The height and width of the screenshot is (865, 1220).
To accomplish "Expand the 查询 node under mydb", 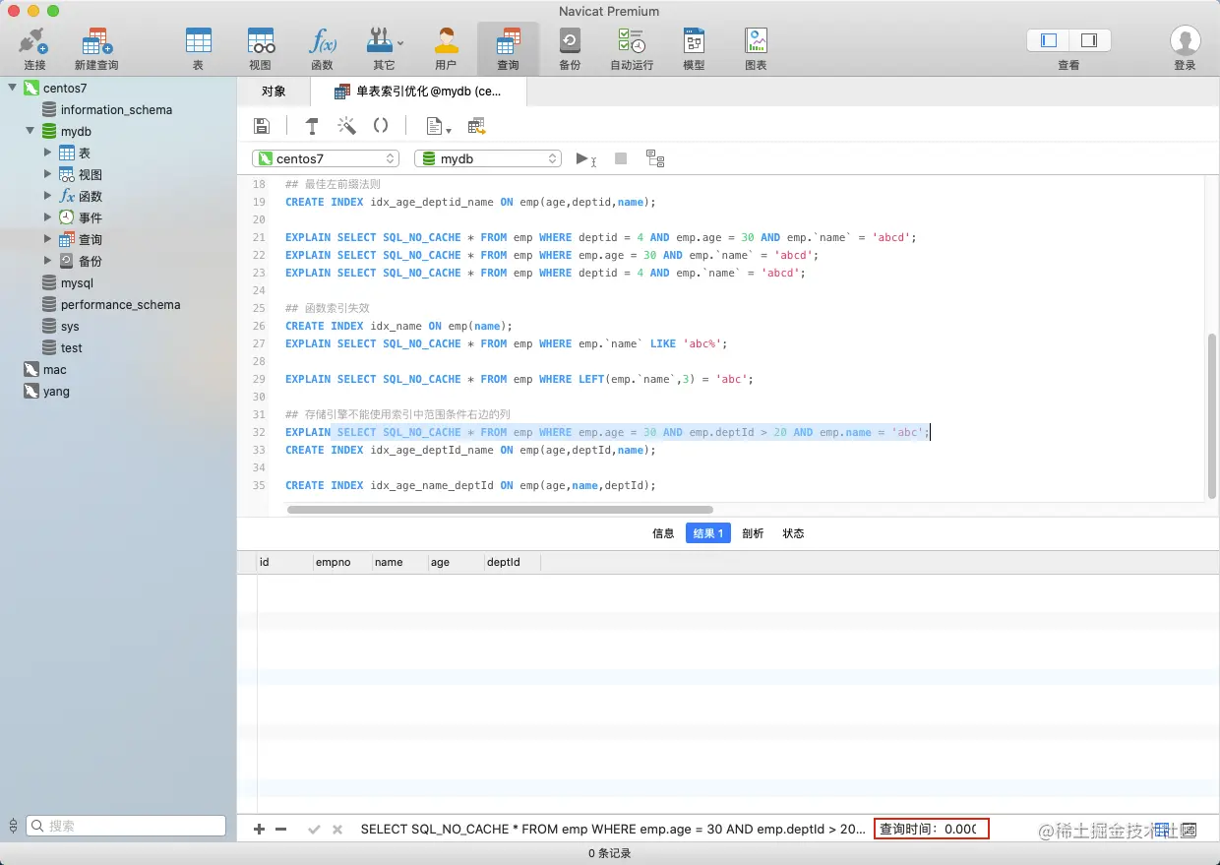I will pos(48,239).
